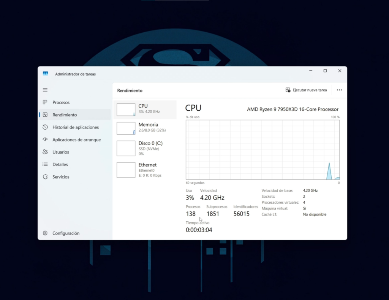Open Historial de aplicaciones
This screenshot has height=300, width=389.
(x=45, y=127)
